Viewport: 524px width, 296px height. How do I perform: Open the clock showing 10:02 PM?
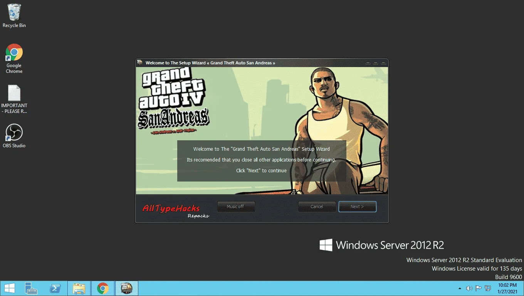(507, 288)
